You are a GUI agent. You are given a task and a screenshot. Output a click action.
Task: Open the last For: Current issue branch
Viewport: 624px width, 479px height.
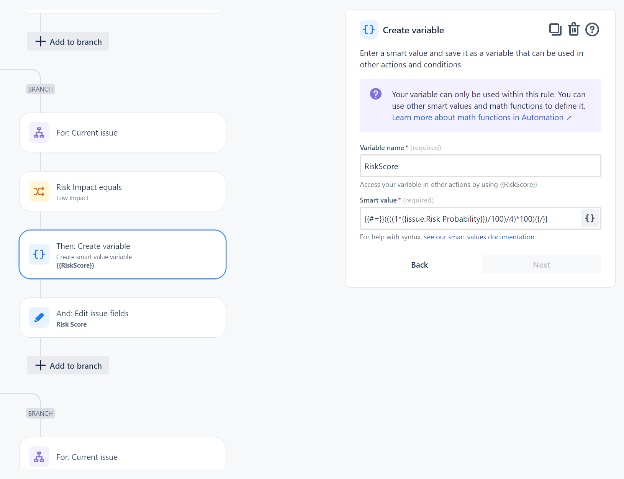pyautogui.click(x=123, y=456)
